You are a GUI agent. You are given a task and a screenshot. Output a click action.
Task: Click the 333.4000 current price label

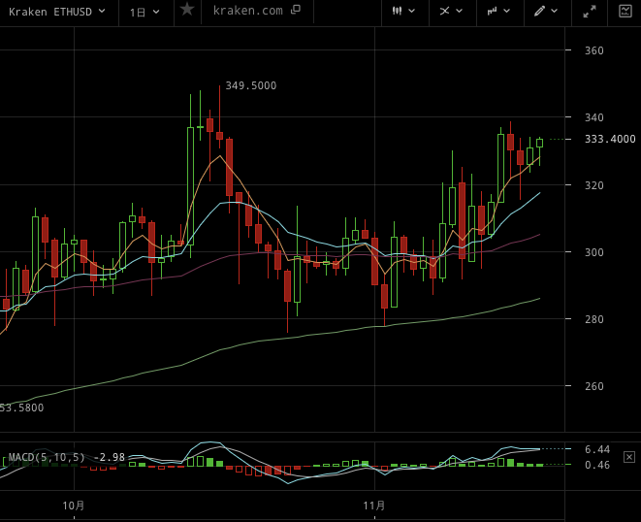(610, 139)
